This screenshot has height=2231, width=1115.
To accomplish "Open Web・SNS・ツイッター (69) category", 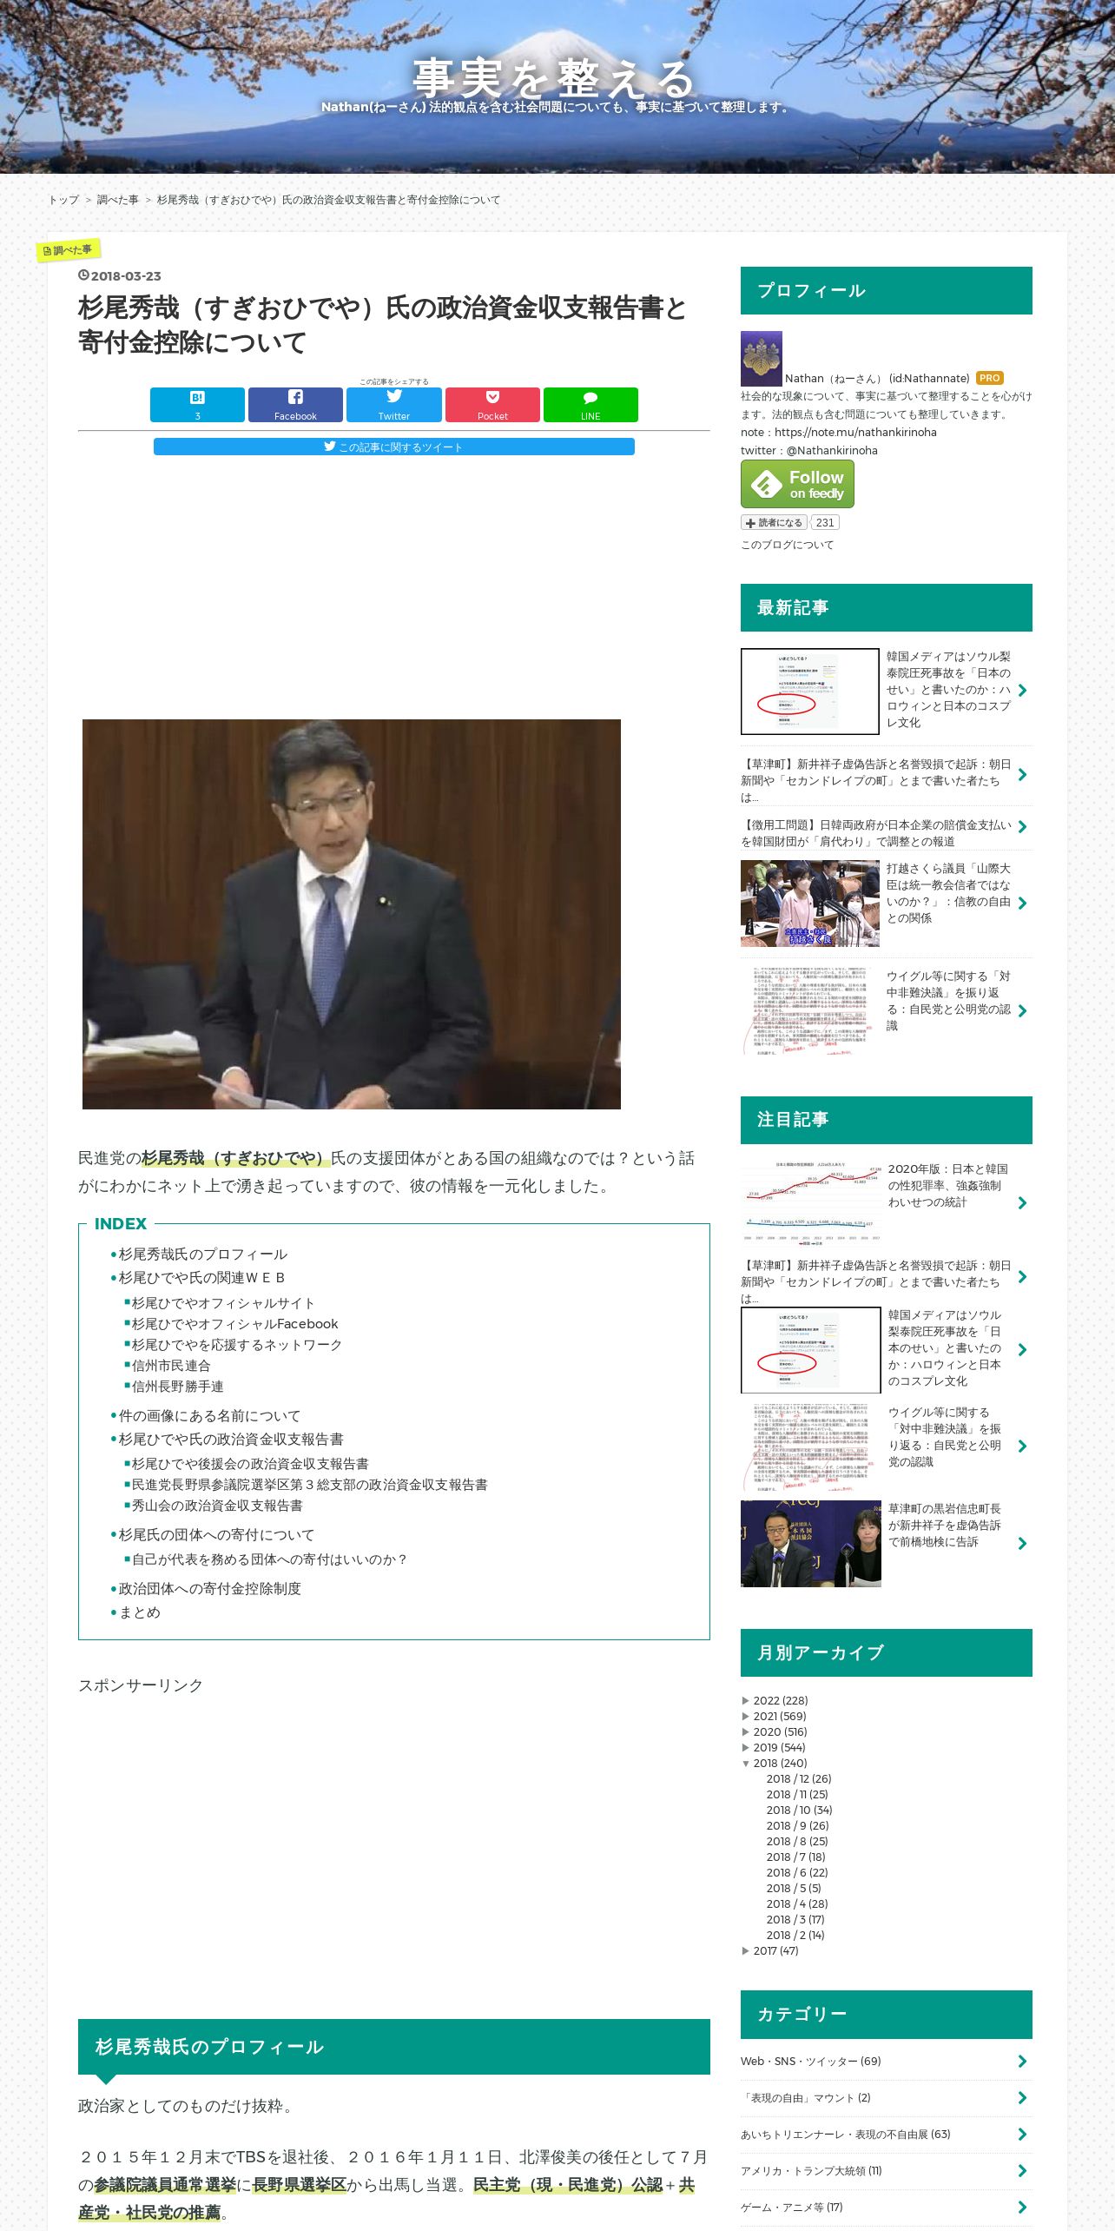I will (x=810, y=2062).
